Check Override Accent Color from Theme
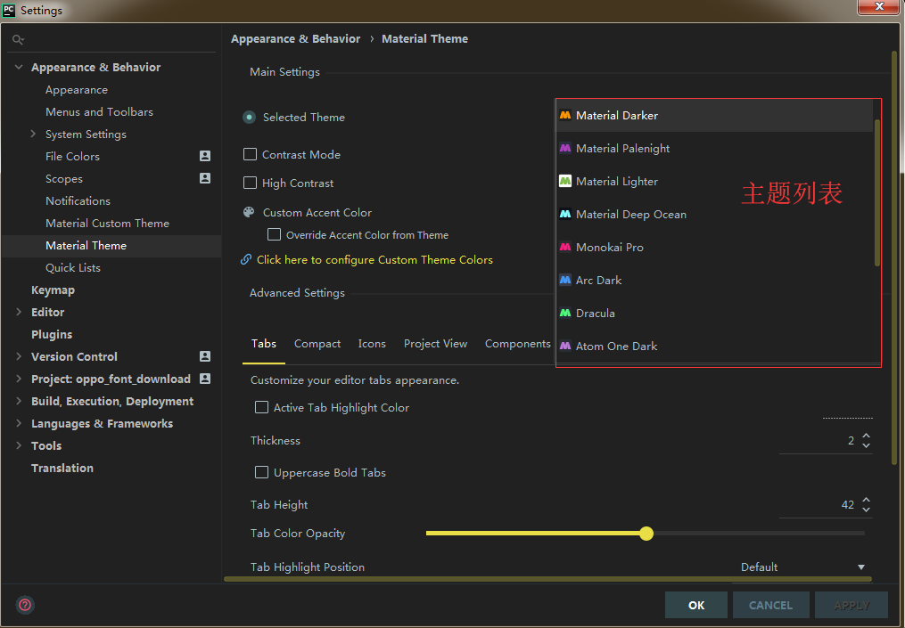Image resolution: width=905 pixels, height=628 pixels. click(x=274, y=234)
